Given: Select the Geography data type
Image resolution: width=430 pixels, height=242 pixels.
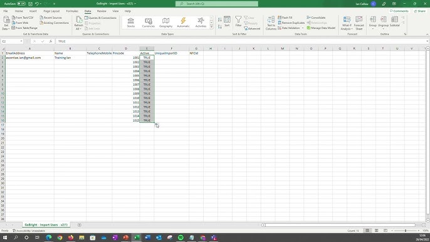Looking at the screenshot, I should [165, 23].
